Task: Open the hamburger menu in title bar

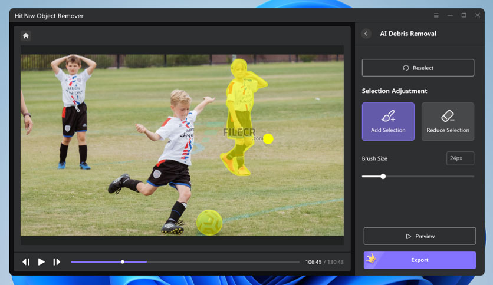Action: (x=436, y=15)
